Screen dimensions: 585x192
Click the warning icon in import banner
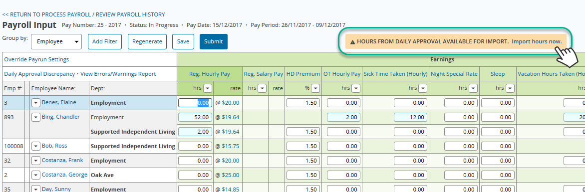coord(352,42)
